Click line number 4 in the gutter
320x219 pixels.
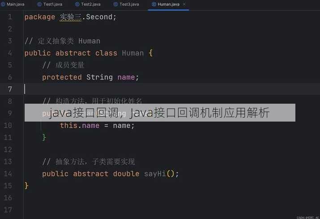point(10,53)
